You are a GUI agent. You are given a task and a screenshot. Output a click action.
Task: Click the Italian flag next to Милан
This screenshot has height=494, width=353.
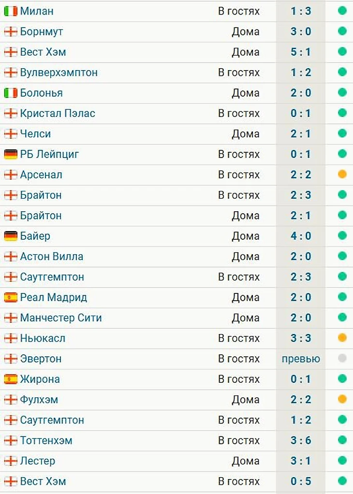pyautogui.click(x=10, y=11)
